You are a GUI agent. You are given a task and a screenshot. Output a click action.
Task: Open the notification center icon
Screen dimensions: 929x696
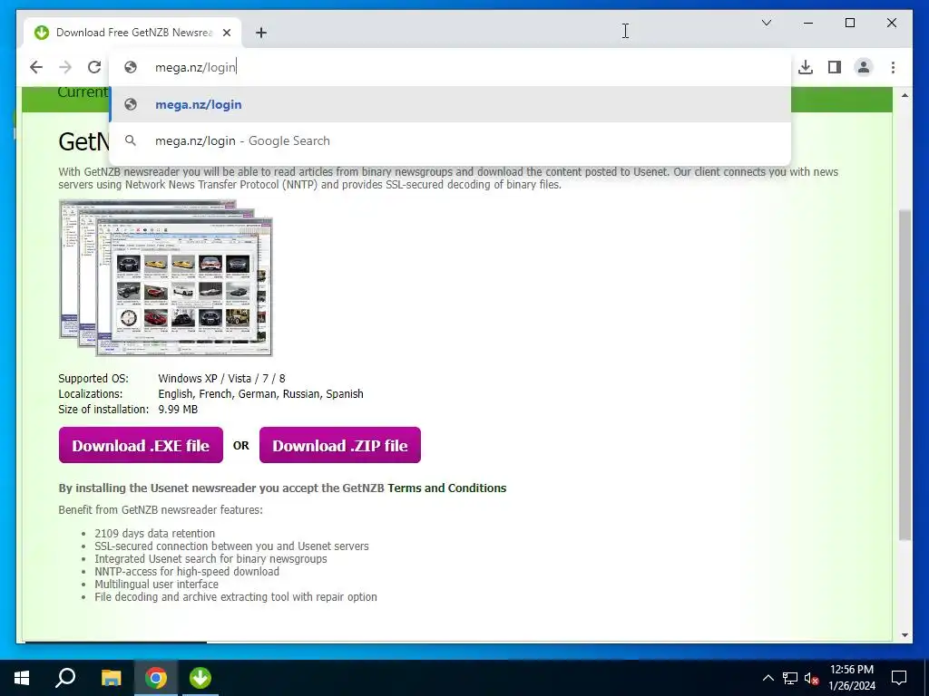click(x=899, y=678)
